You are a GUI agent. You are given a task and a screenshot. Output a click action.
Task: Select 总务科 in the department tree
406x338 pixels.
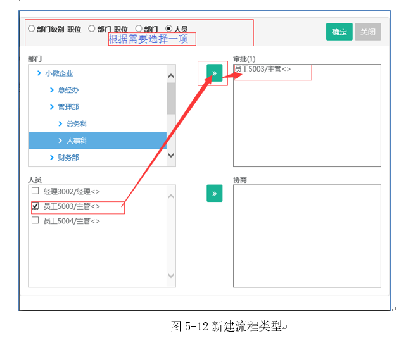77,124
